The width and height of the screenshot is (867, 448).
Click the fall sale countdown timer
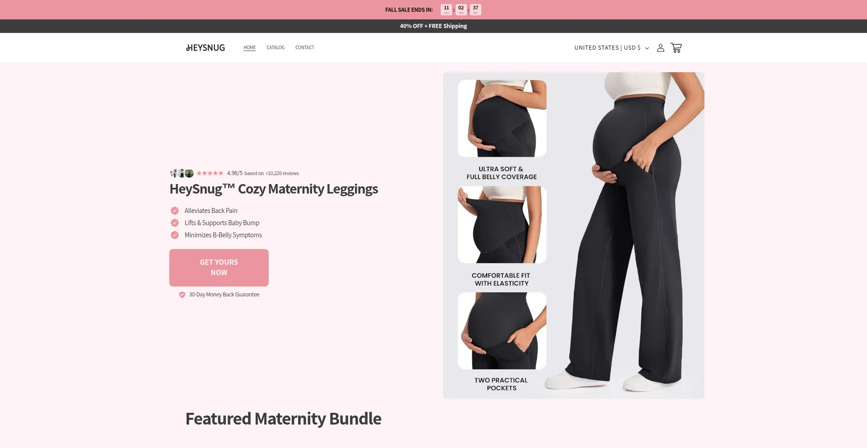pos(461,9)
